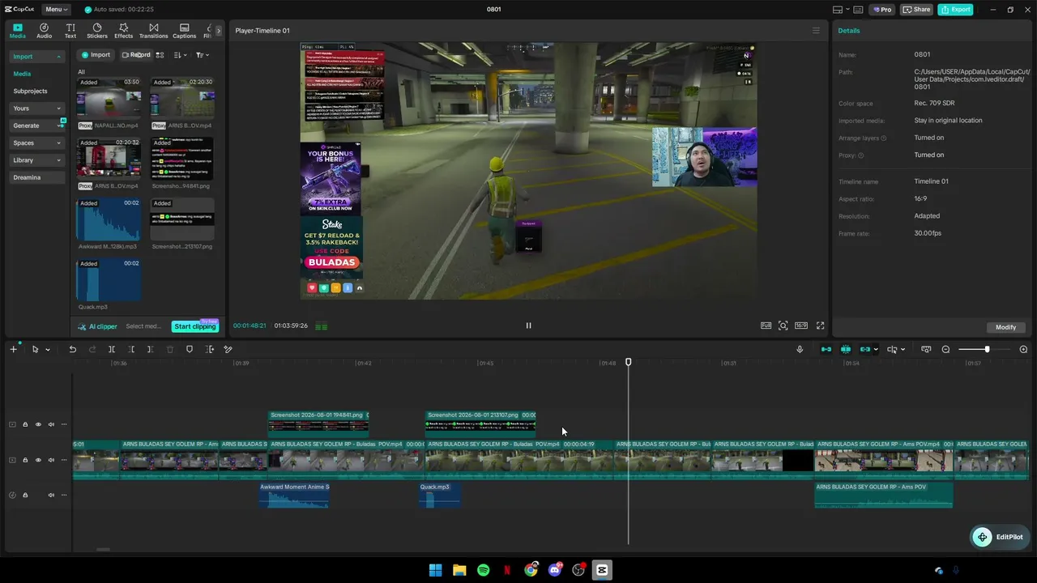
Task: Click the Export button
Action: [955, 10]
